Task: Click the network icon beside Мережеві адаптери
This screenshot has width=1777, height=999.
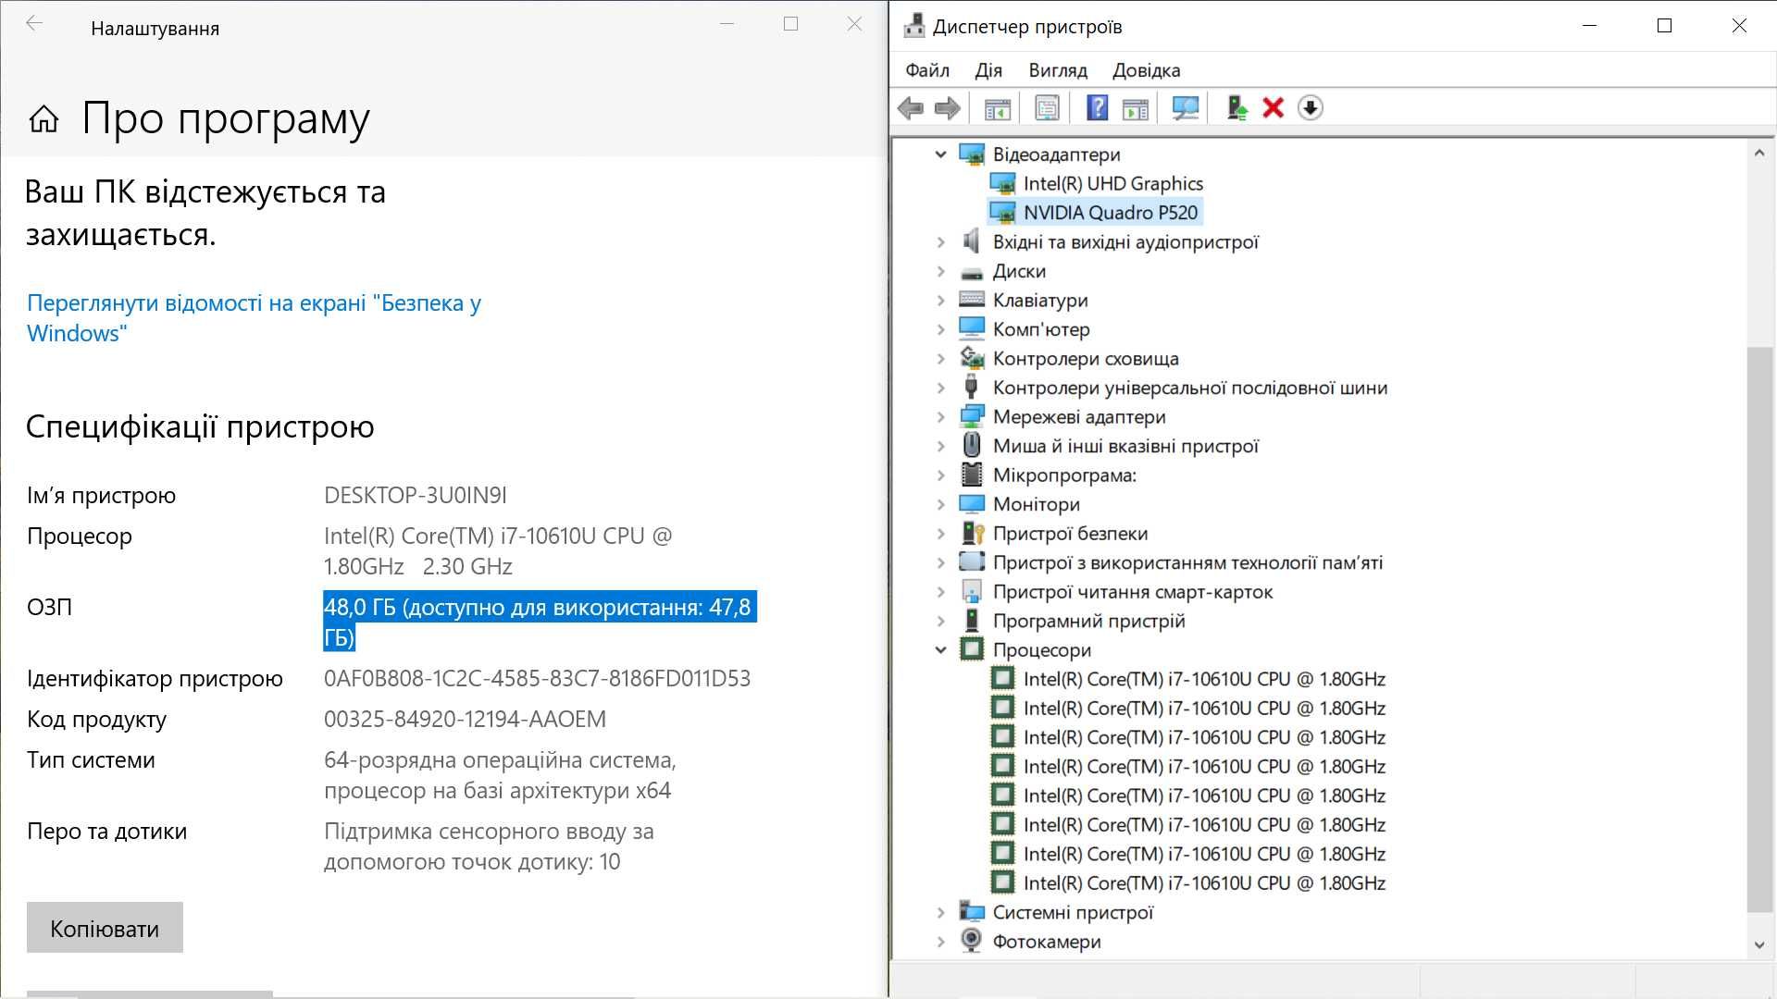Action: click(971, 416)
